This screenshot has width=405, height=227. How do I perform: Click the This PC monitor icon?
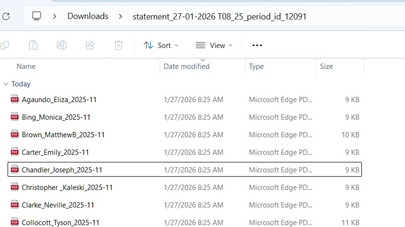click(x=37, y=16)
